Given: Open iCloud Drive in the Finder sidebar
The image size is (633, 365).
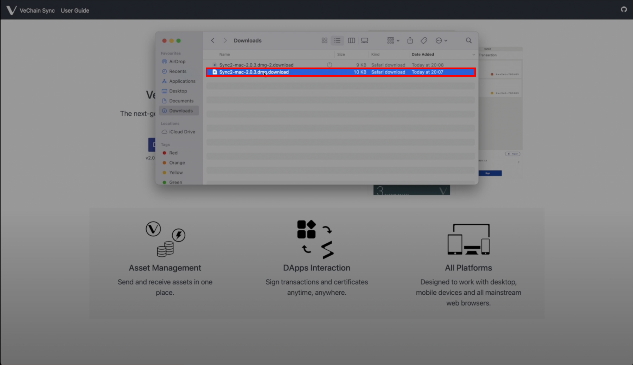Looking at the screenshot, I should point(182,132).
